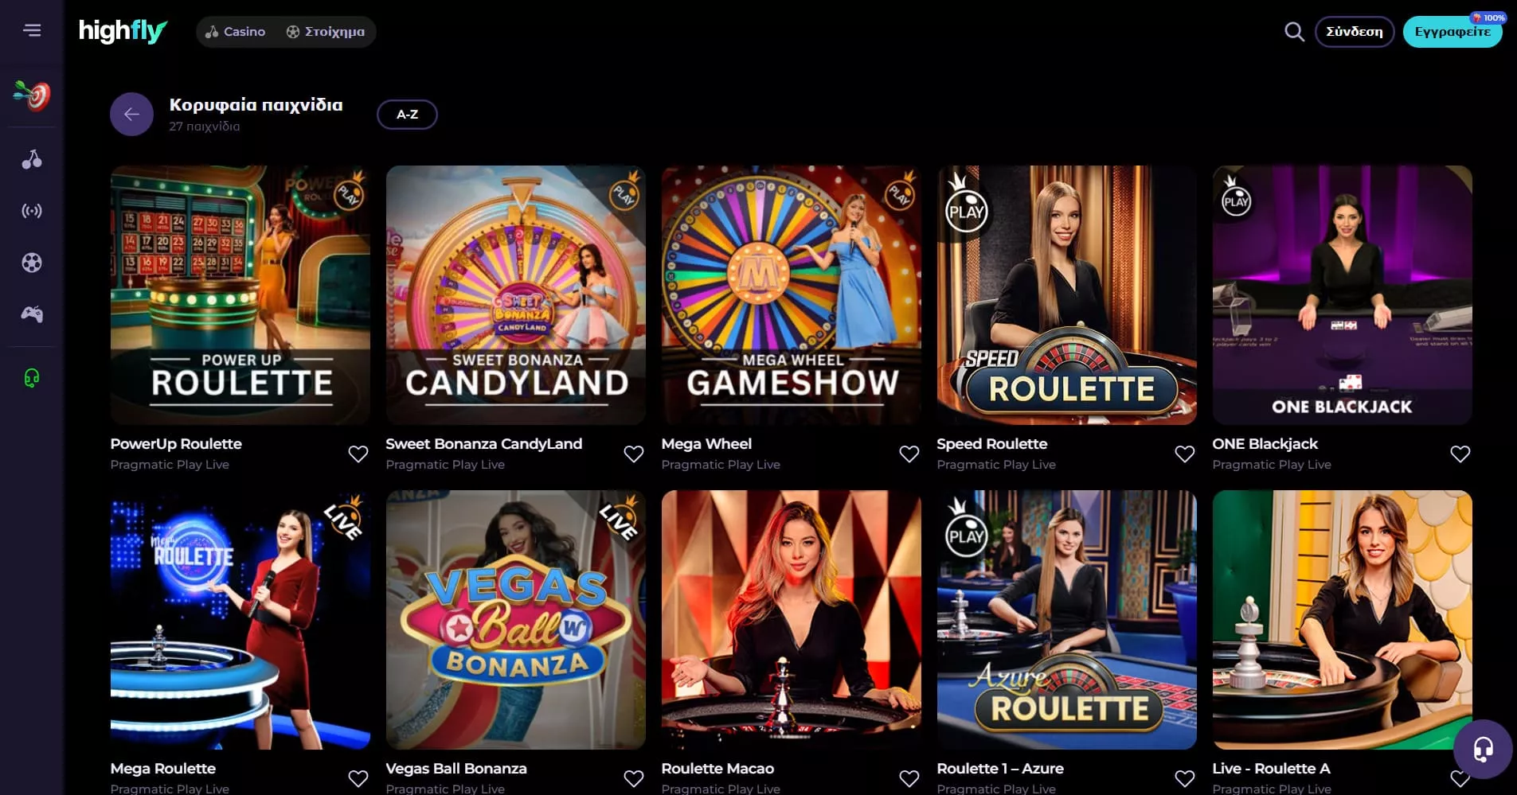Open the soccer ball sports icon
1517x795 pixels.
[32, 263]
